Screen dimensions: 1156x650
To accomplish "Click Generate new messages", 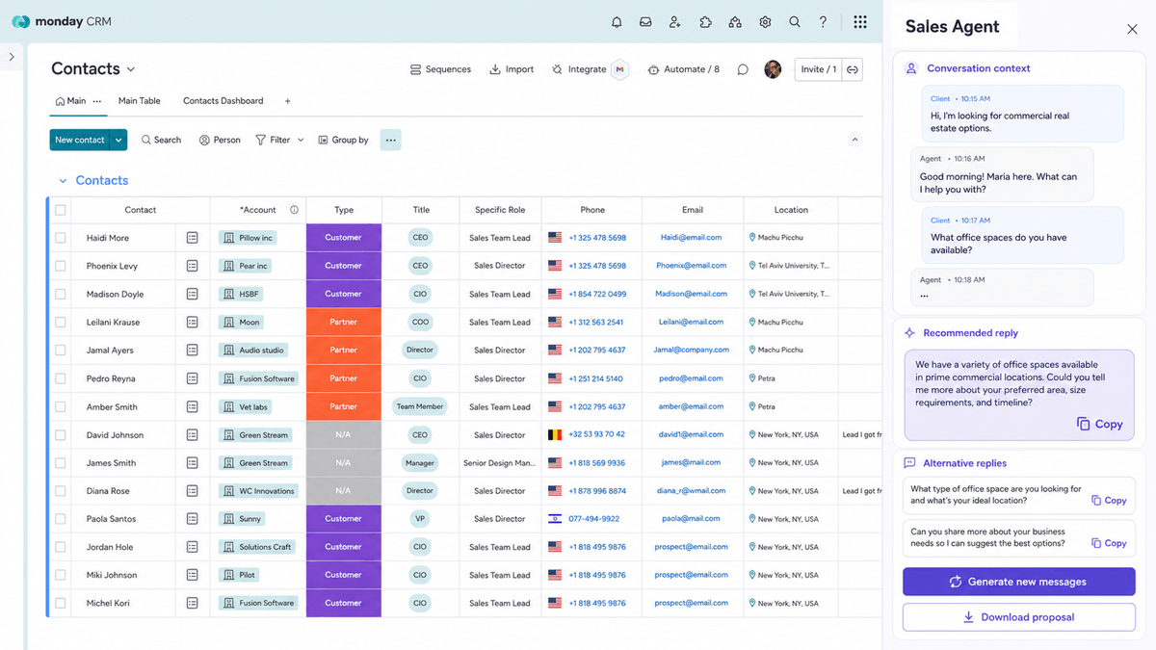I will pos(1018,582).
